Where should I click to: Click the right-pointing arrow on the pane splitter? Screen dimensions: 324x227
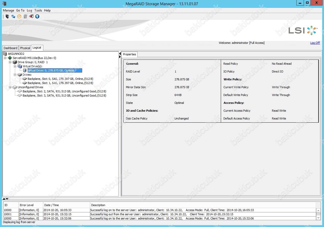120,57
